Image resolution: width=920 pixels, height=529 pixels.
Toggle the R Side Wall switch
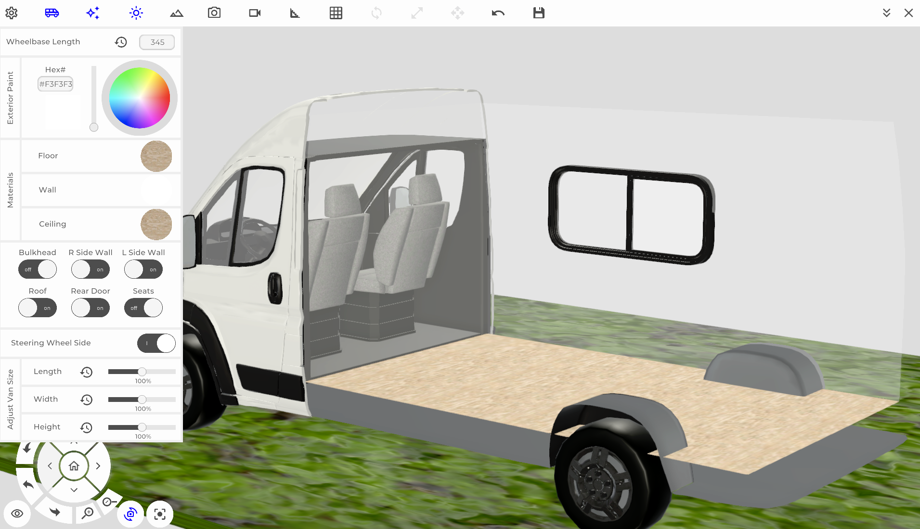click(x=91, y=269)
